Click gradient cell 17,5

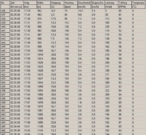(57, 19)
